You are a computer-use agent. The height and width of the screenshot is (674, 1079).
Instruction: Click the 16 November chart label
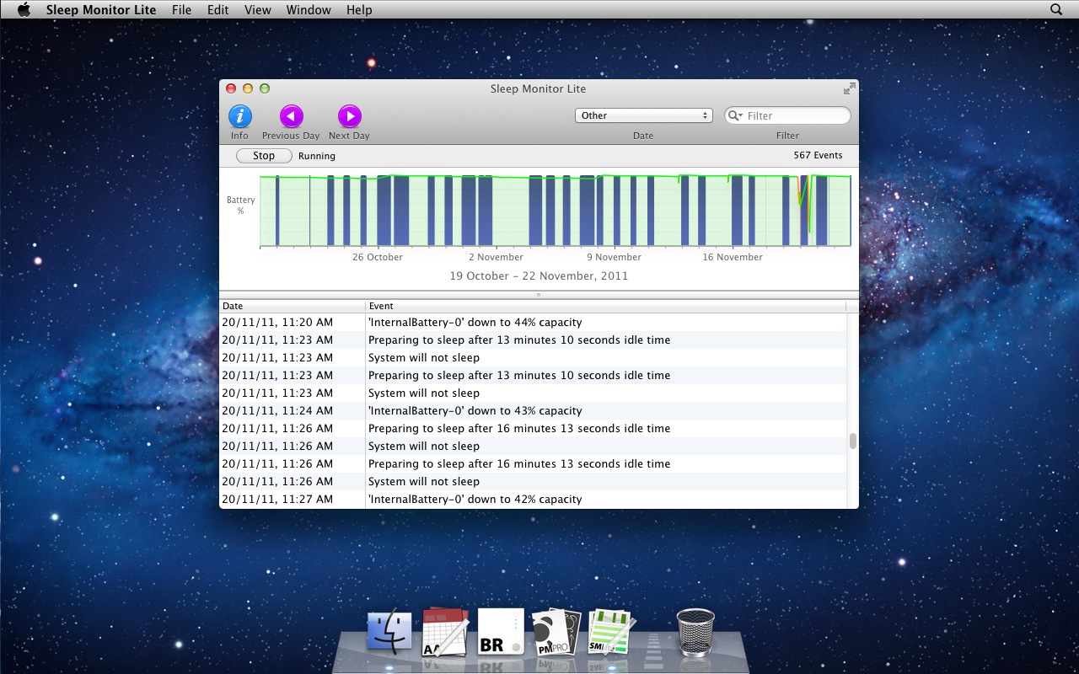pos(733,257)
